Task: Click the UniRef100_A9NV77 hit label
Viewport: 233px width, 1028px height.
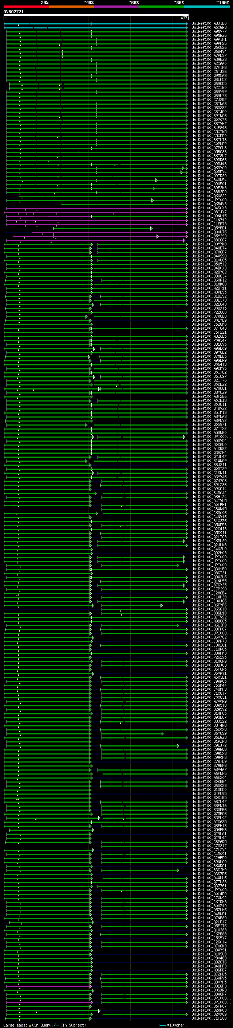Action: pos(209,31)
